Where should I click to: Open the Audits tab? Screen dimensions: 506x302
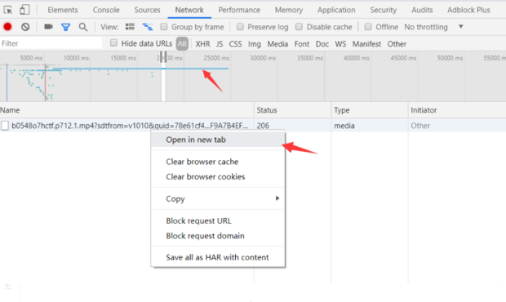422,10
